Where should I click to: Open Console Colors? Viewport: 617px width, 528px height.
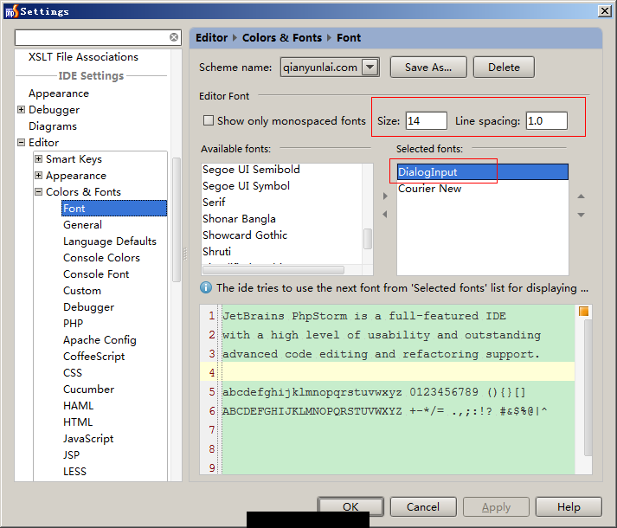[101, 258]
